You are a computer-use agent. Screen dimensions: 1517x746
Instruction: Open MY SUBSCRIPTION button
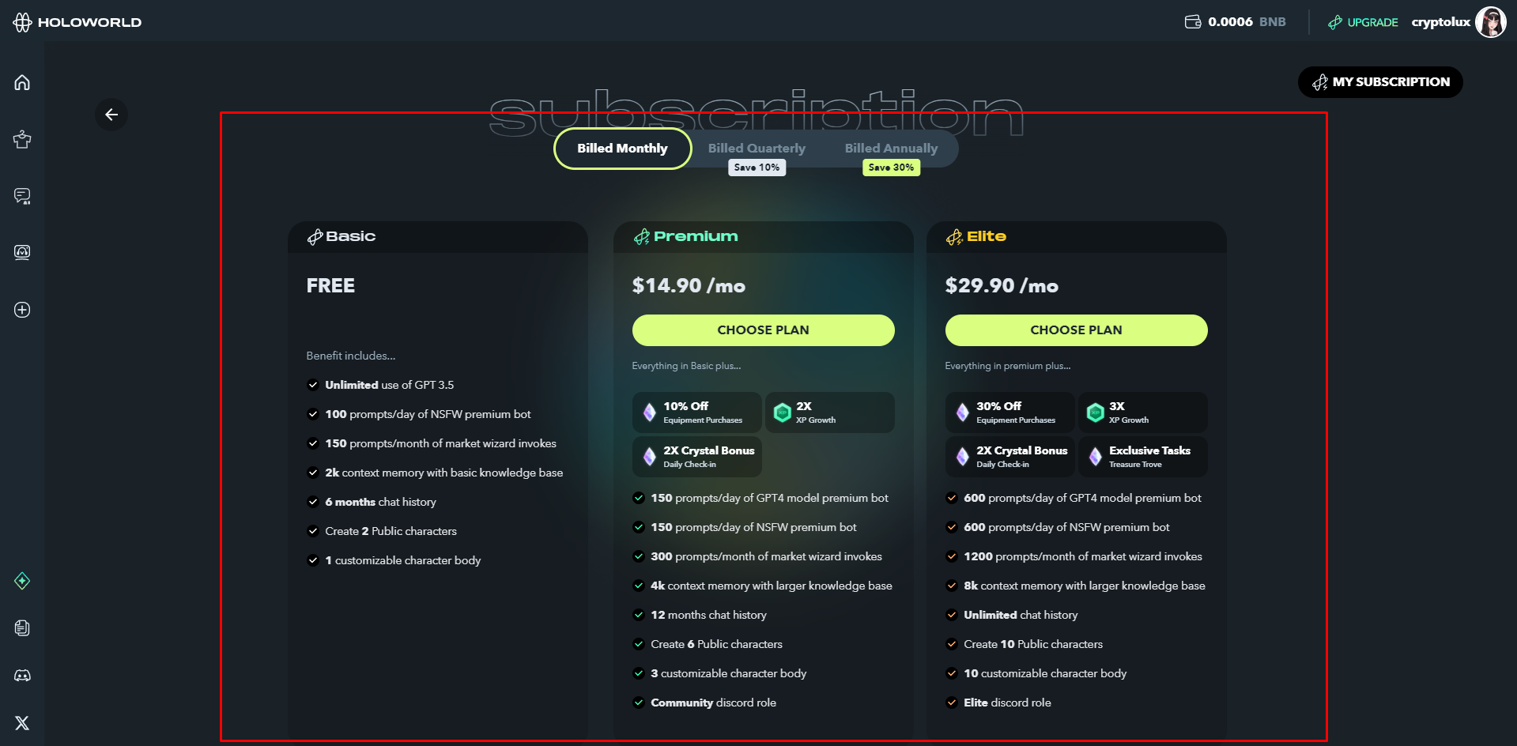pyautogui.click(x=1380, y=82)
